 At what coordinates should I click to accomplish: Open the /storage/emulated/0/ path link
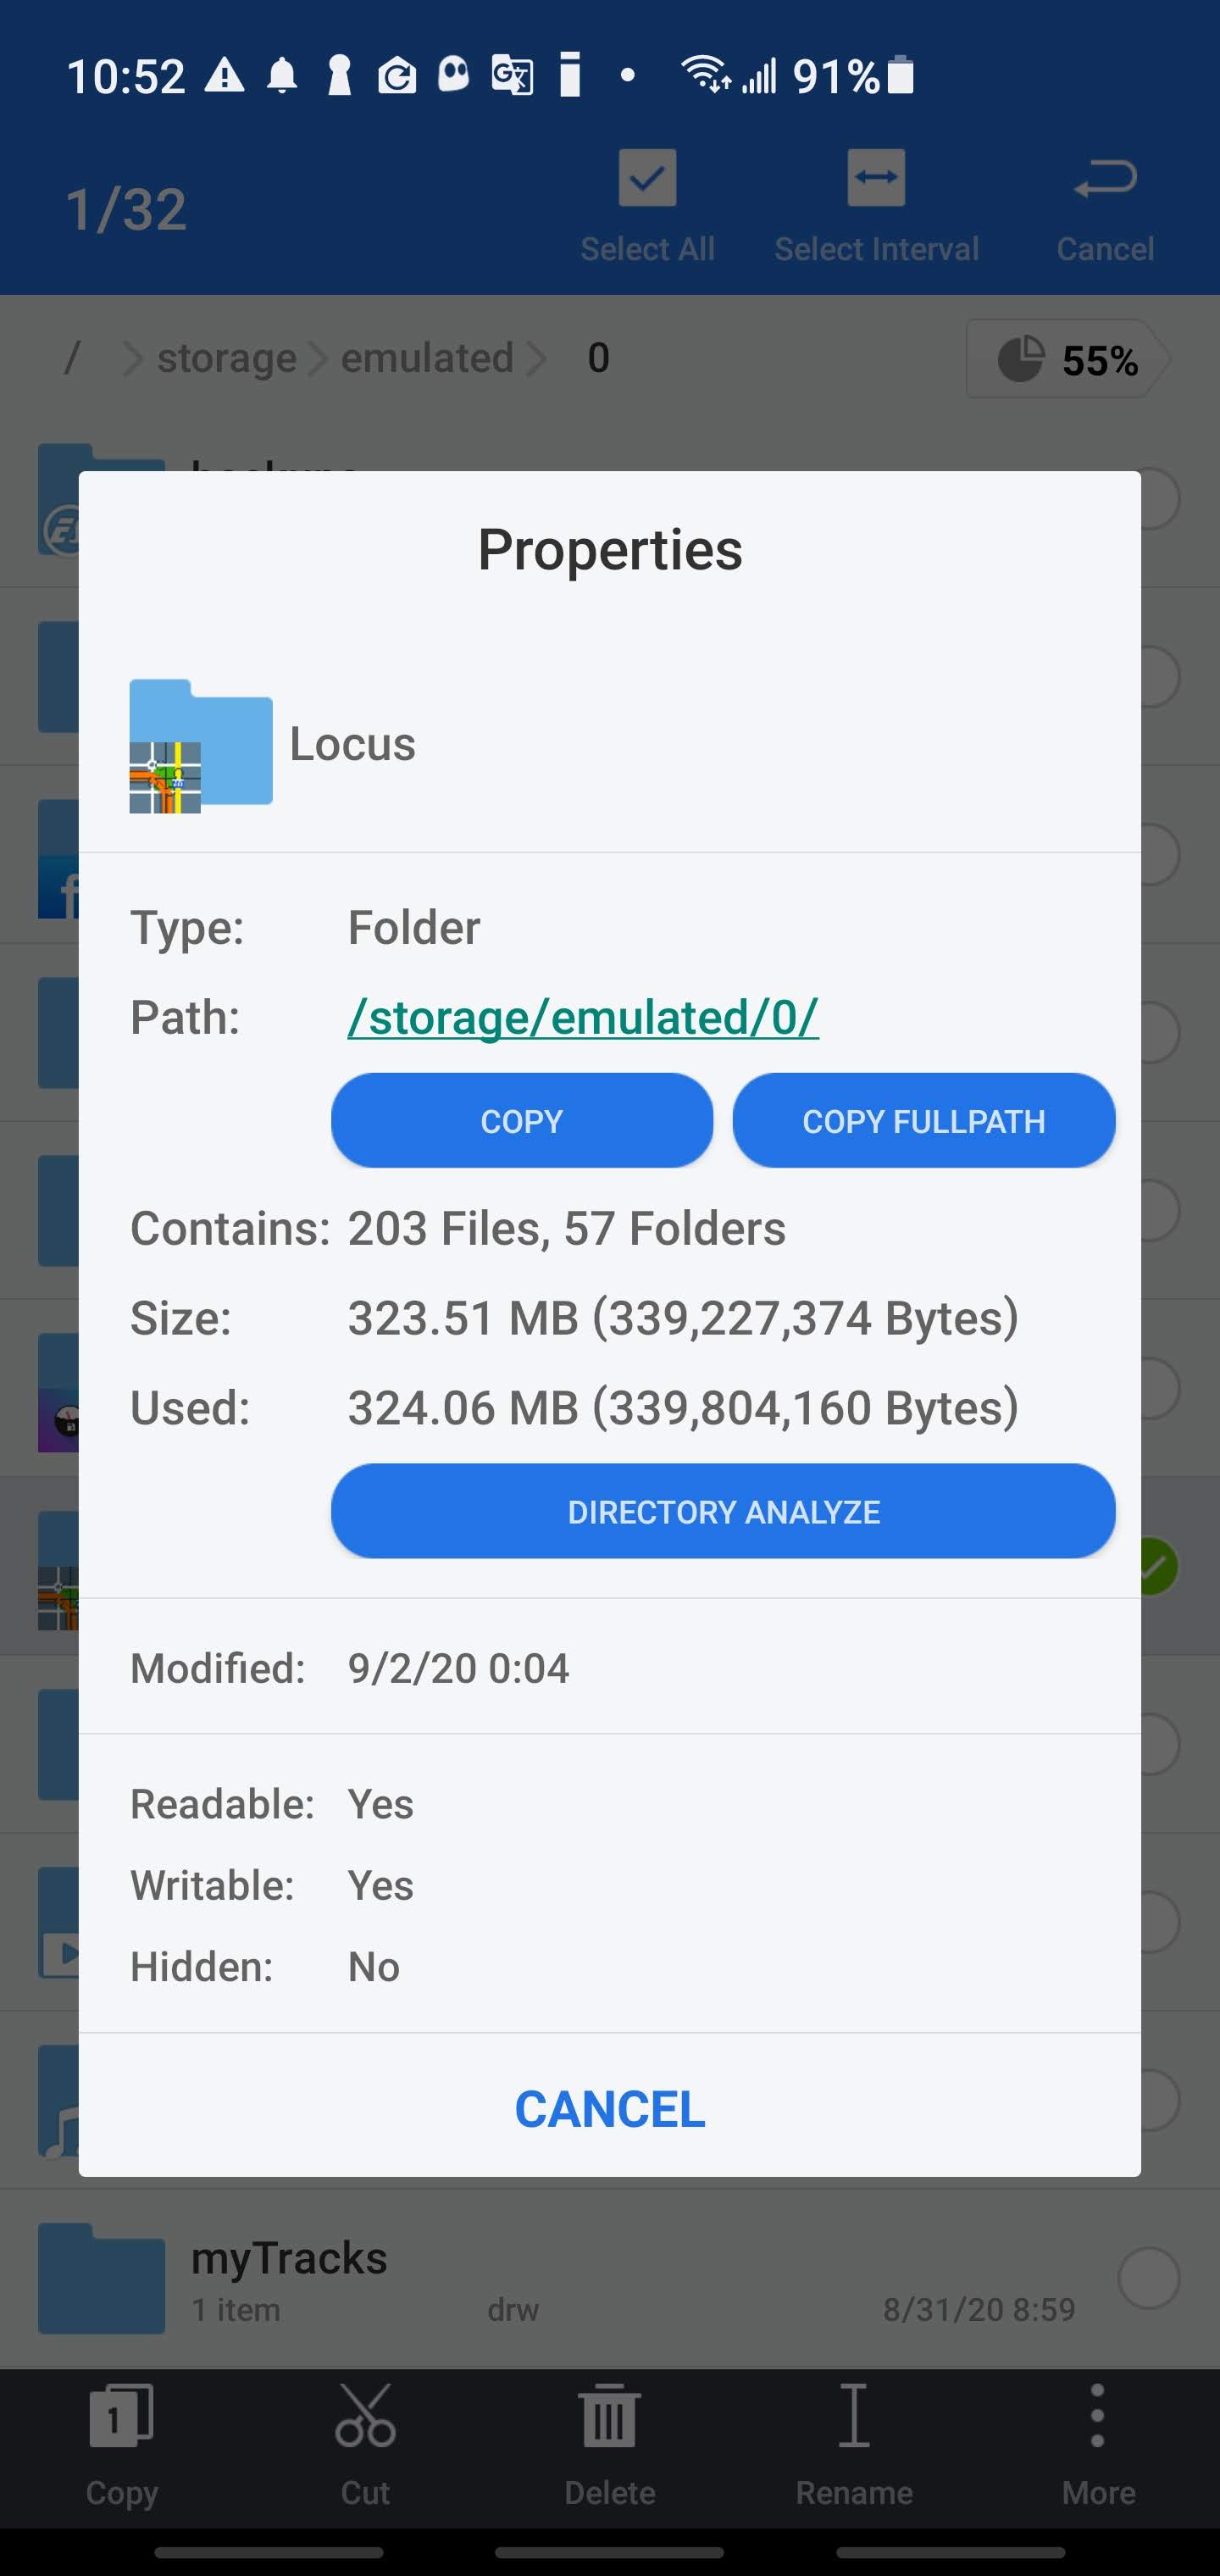[583, 1018]
